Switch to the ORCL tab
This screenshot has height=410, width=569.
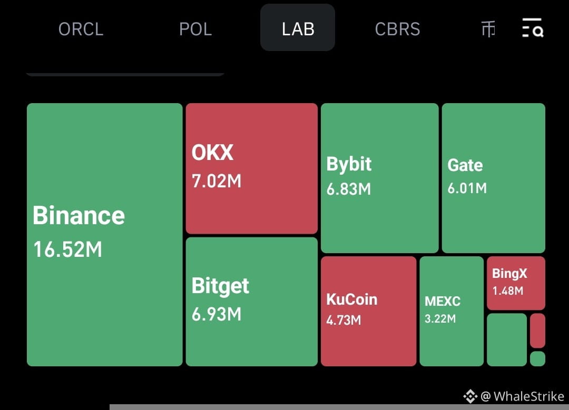click(81, 29)
